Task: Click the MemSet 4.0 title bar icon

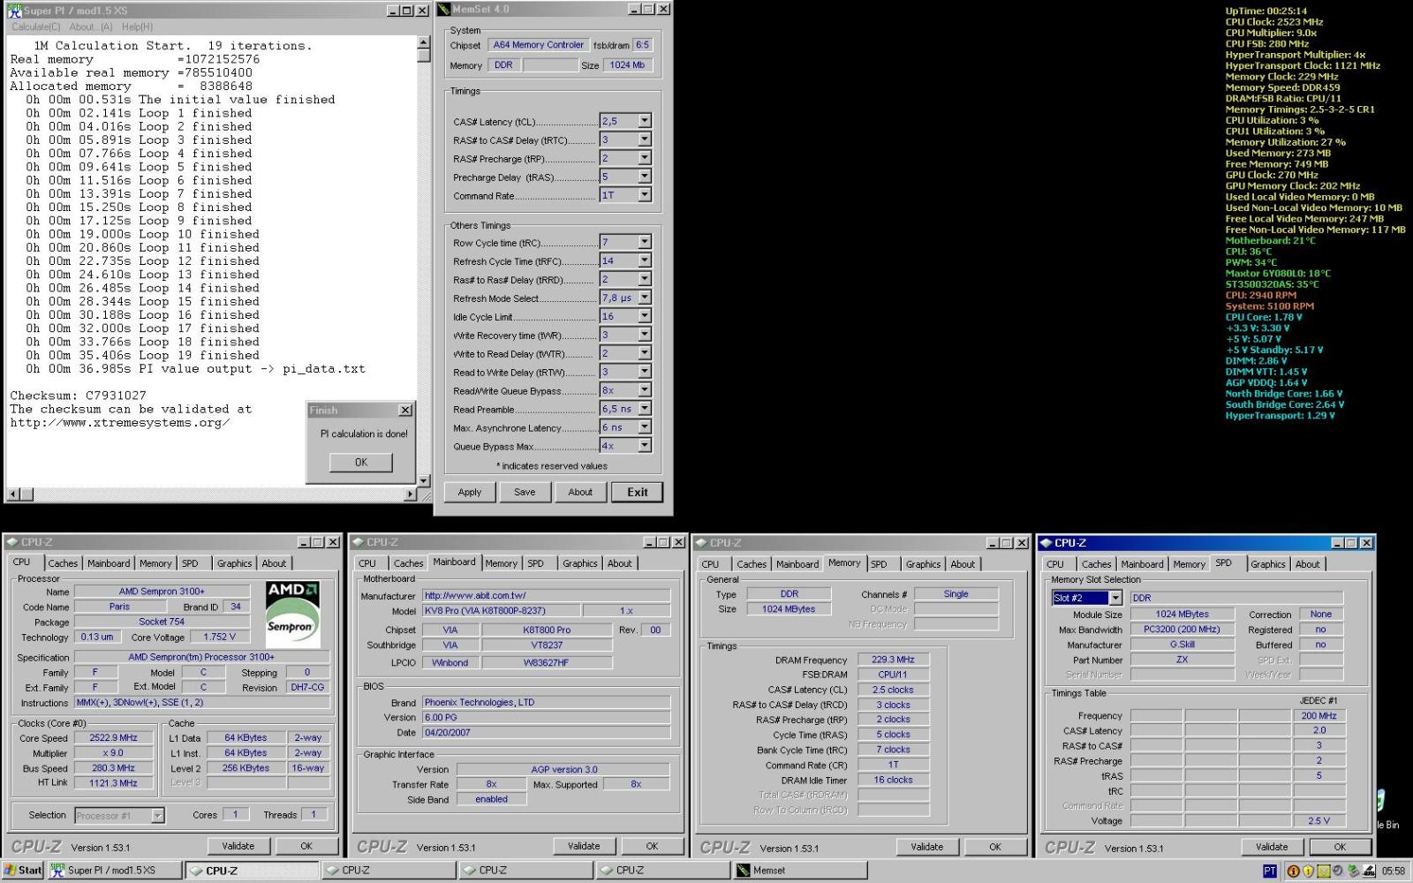Action: point(444,10)
